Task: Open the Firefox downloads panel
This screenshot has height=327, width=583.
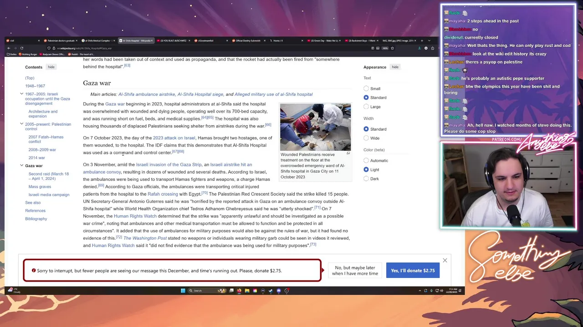Action: click(419, 48)
